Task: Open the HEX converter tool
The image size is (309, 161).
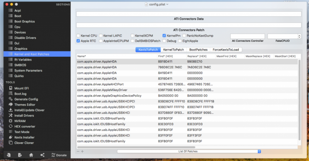Action: 25,127
